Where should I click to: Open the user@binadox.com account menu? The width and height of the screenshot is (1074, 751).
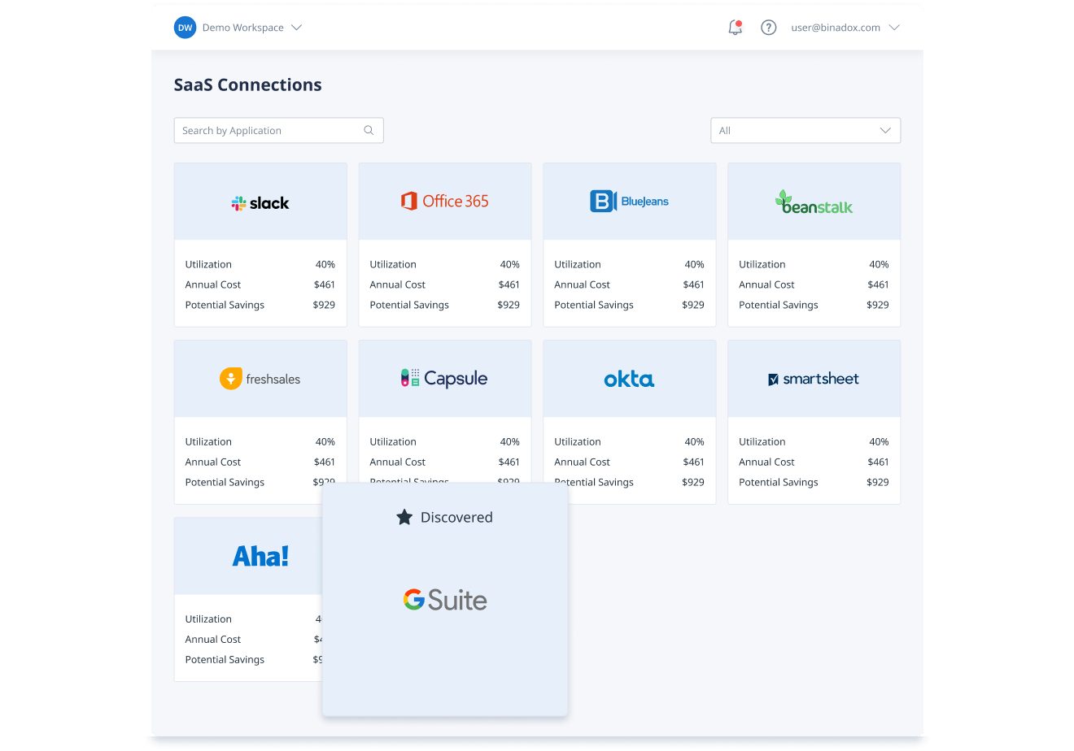[x=845, y=28]
